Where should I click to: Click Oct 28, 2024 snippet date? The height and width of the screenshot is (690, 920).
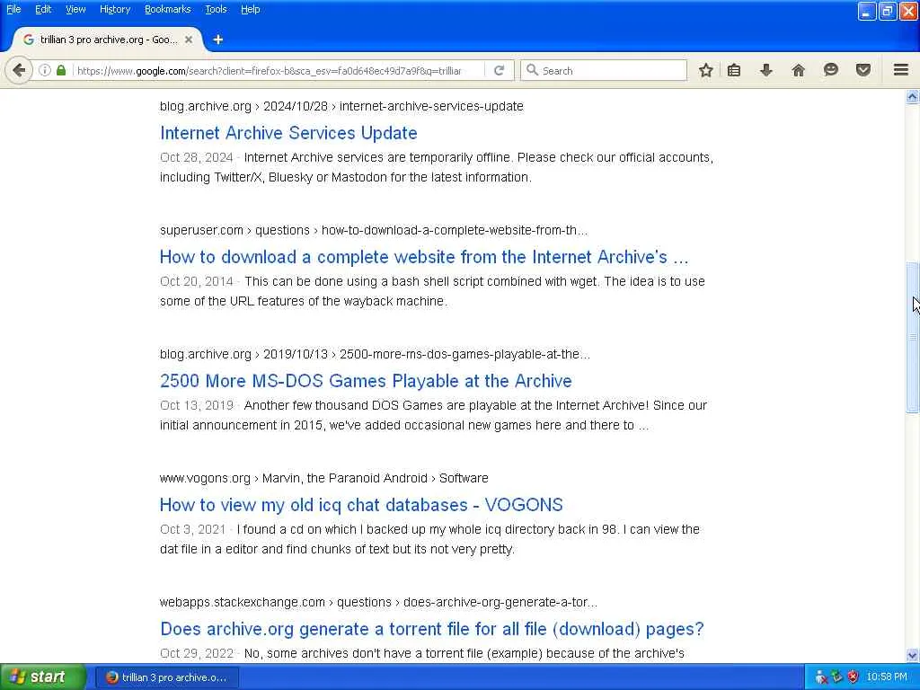[x=197, y=157]
